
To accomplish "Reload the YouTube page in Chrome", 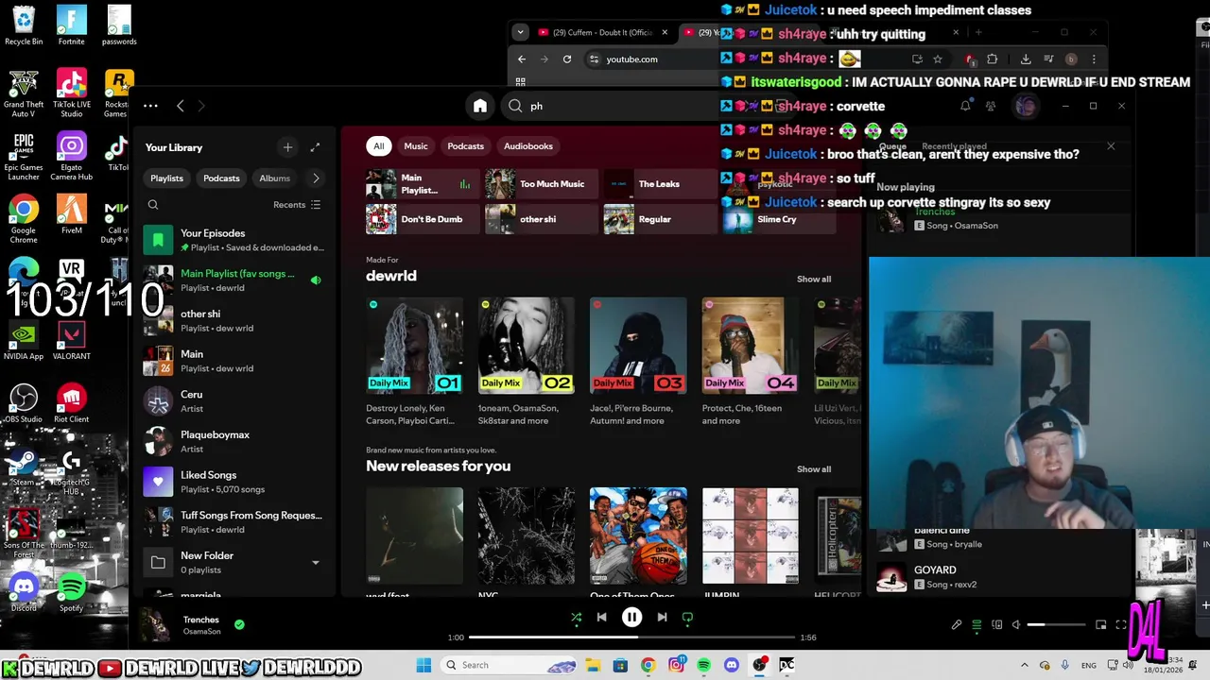I will [567, 59].
